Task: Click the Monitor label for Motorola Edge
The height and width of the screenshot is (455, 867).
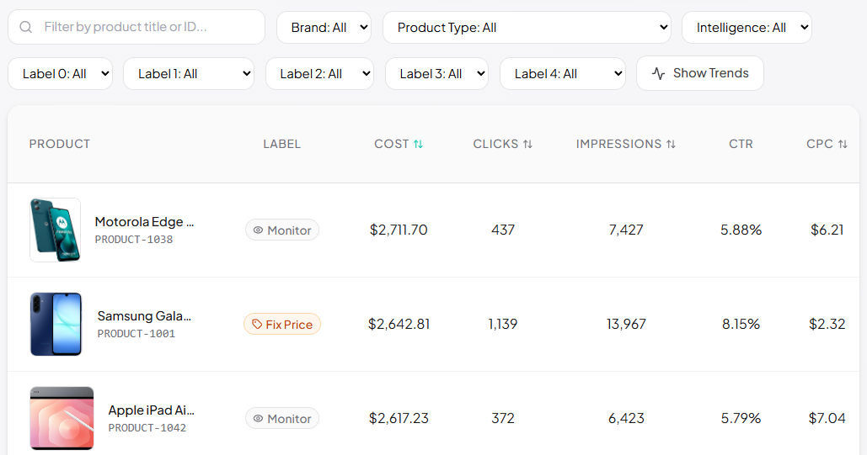Action: pyautogui.click(x=282, y=230)
